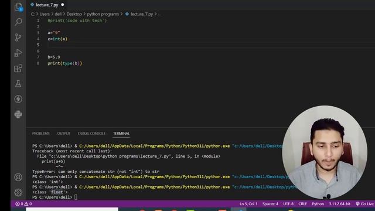Click the errors count status icon
Image resolution: width=375 pixels, height=211 pixels.
[19, 204]
